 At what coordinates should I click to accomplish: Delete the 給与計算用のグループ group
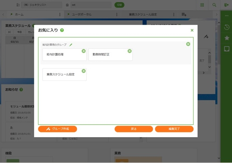188,44
